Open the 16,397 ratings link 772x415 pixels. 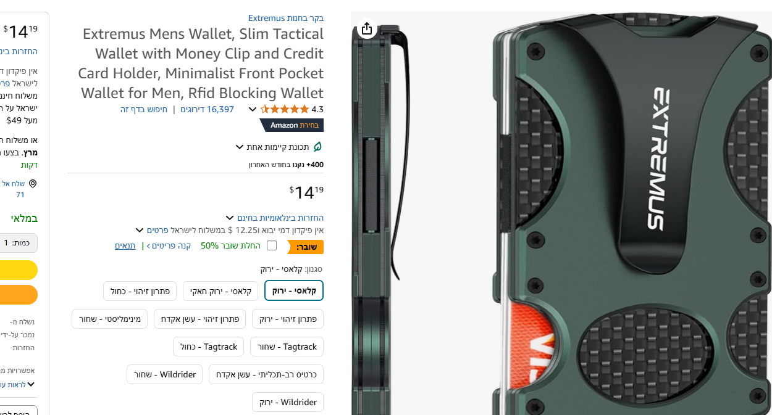click(x=207, y=109)
